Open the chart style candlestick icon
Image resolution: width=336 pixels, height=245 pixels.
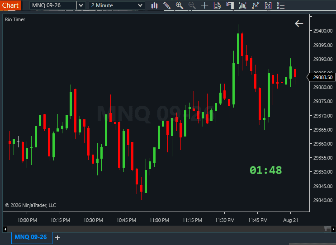pyautogui.click(x=154, y=5)
